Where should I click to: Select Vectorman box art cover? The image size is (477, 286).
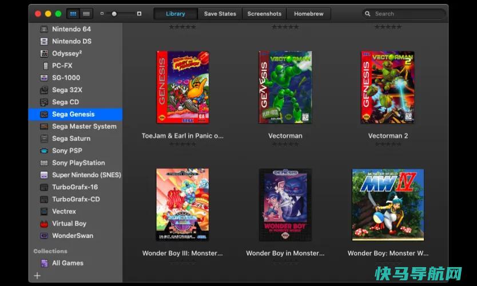pyautogui.click(x=285, y=87)
